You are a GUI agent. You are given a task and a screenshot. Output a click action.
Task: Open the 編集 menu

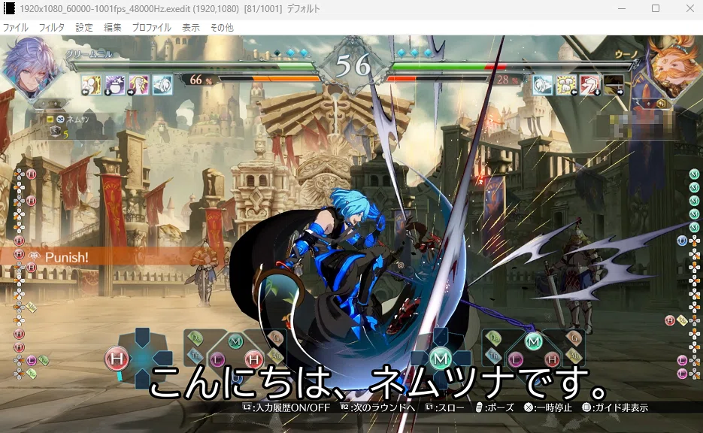(x=113, y=27)
